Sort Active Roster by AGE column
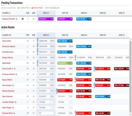The height and width of the screenshot is (116, 132). [x=34, y=35]
